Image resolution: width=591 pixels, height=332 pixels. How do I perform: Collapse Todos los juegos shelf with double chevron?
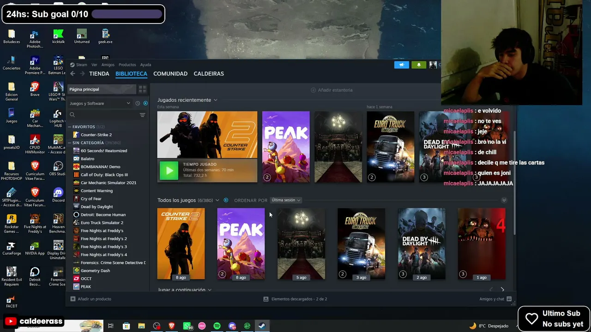click(x=504, y=200)
